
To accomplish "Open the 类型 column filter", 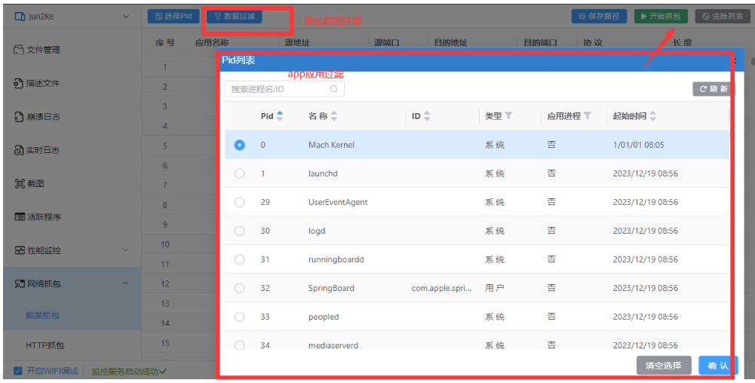I will coord(508,116).
